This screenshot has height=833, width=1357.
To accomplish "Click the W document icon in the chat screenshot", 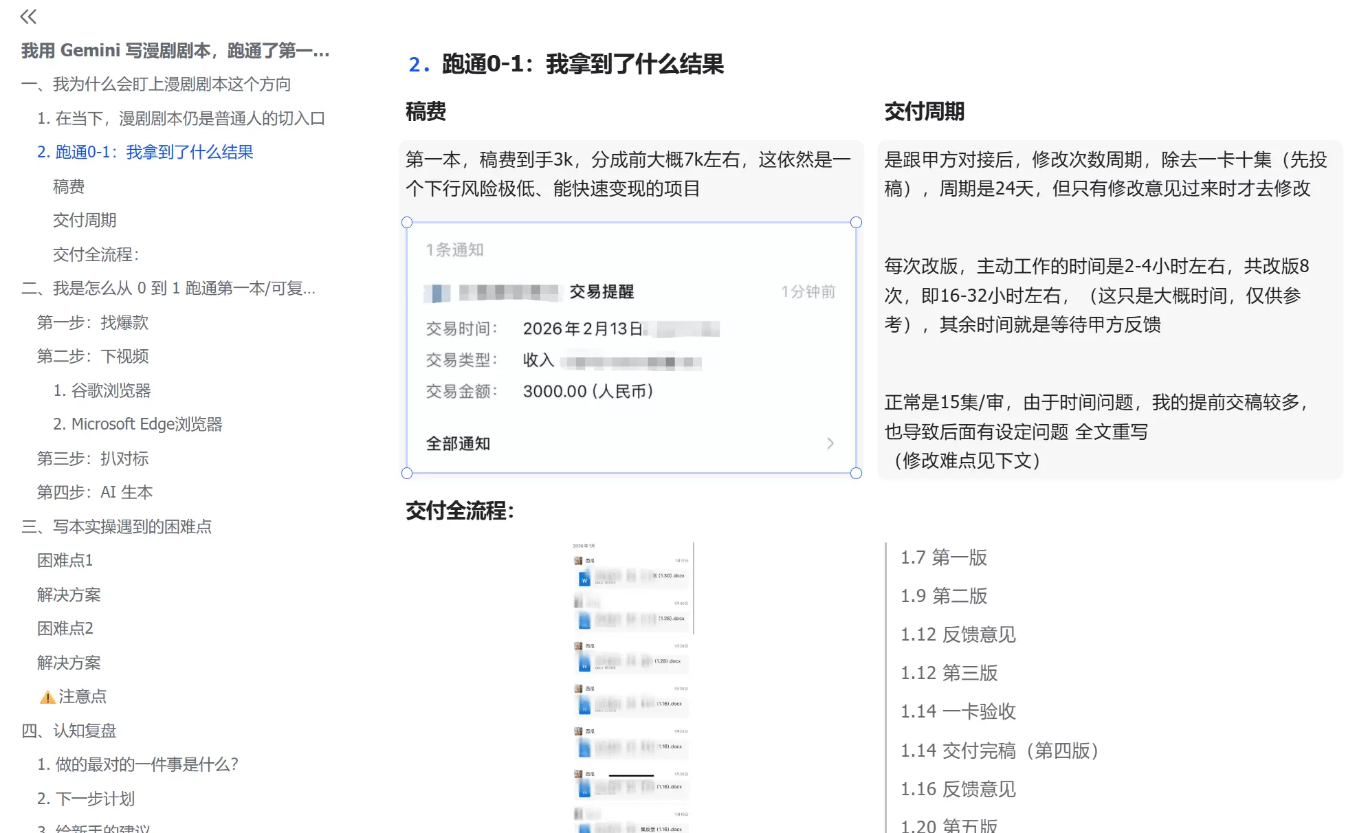I will tap(584, 579).
